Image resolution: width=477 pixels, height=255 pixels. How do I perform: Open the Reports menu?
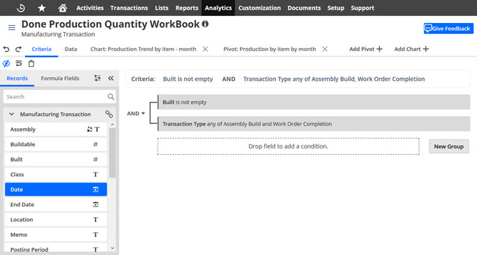coord(187,8)
